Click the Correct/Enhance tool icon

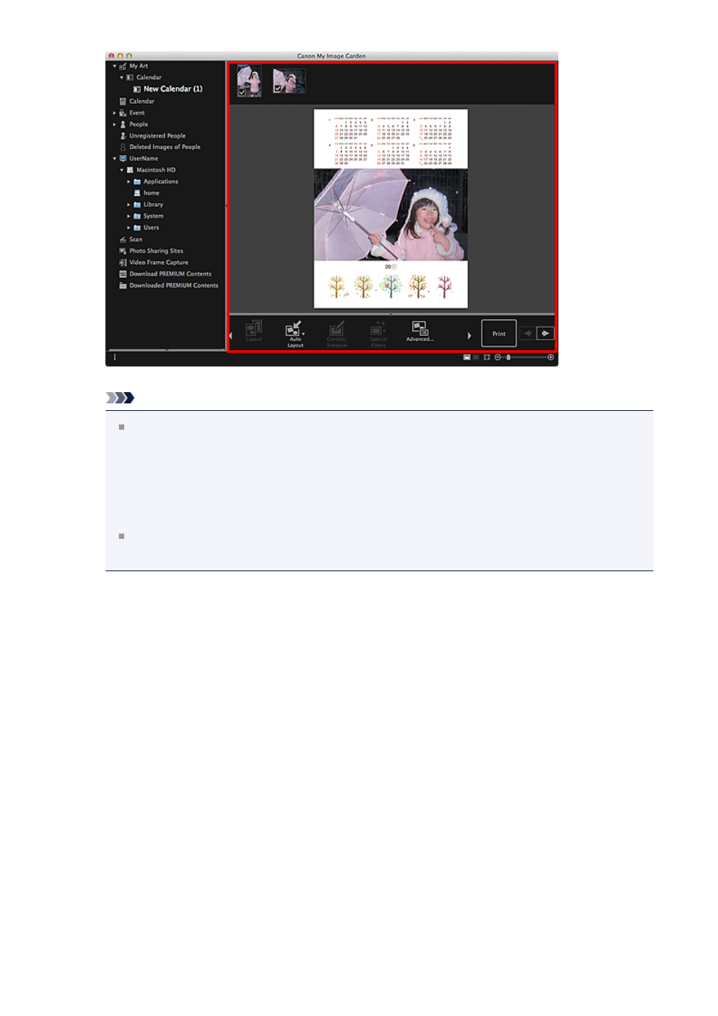click(336, 328)
